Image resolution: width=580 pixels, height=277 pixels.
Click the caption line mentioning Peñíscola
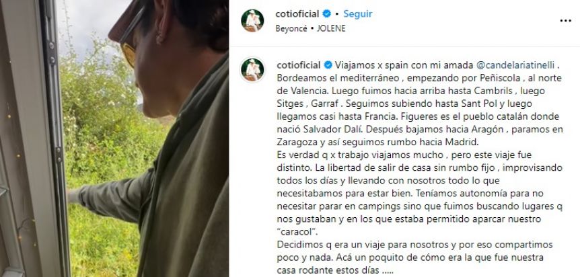[x=419, y=78]
